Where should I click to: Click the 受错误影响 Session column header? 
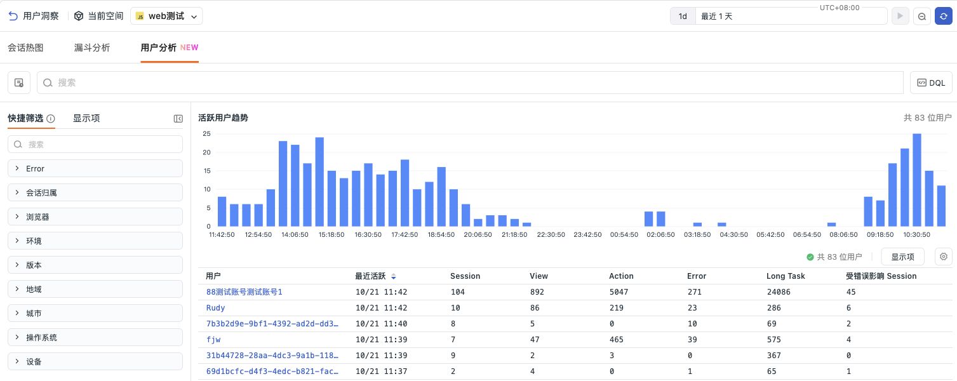tap(881, 276)
